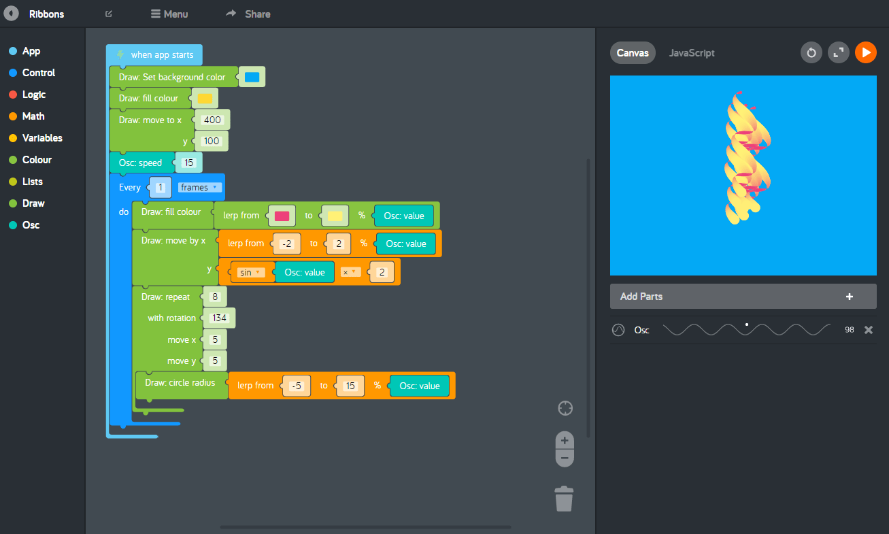Go back using the top-left arrow icon
Screen dimensions: 889x534
click(11, 13)
